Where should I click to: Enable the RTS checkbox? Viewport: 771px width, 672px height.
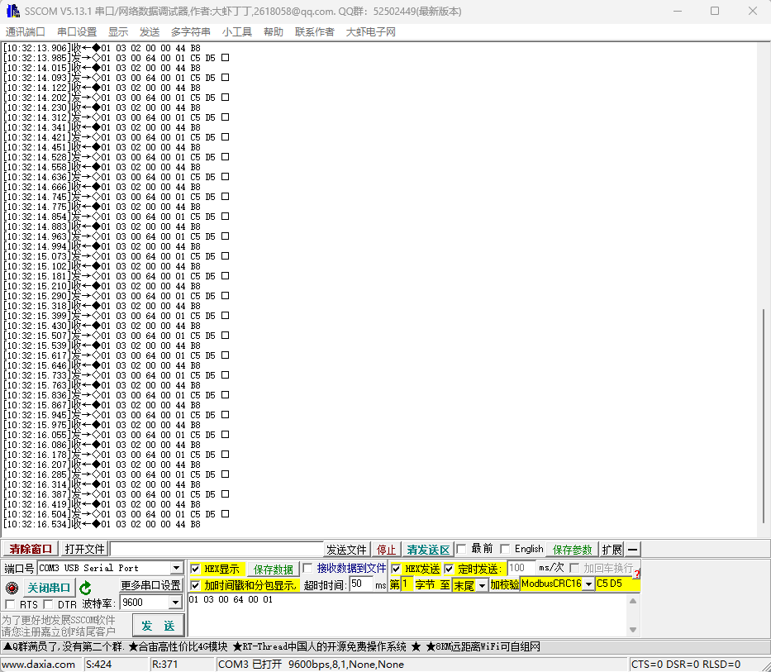(x=9, y=604)
